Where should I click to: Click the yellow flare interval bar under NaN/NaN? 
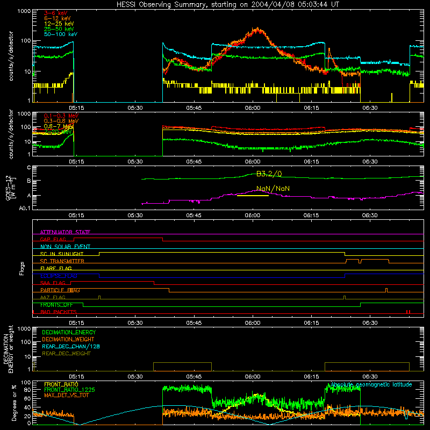(x=253, y=196)
